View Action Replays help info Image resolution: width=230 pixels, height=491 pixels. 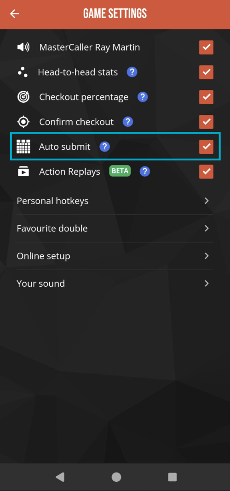145,172
